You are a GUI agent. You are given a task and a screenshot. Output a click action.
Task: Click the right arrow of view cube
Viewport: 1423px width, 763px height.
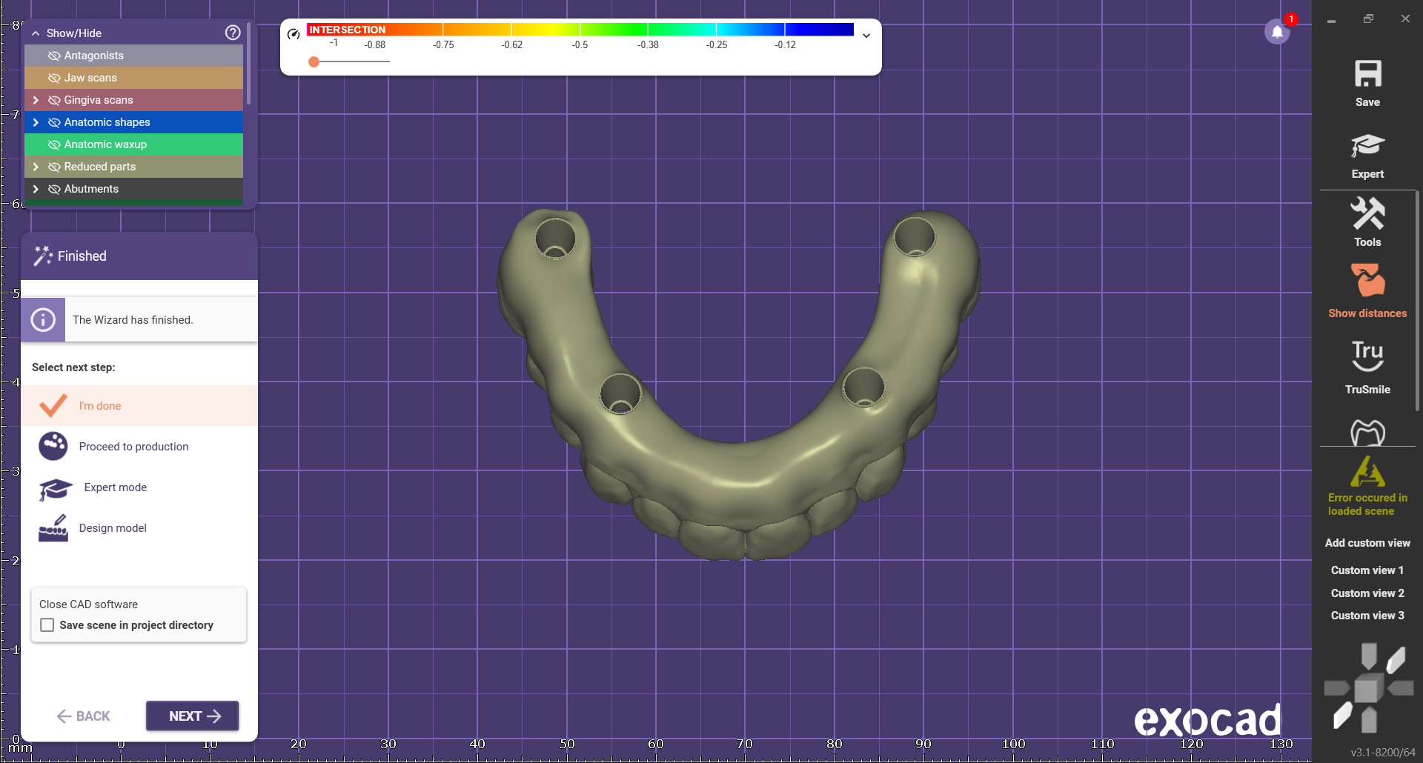pos(1401,689)
